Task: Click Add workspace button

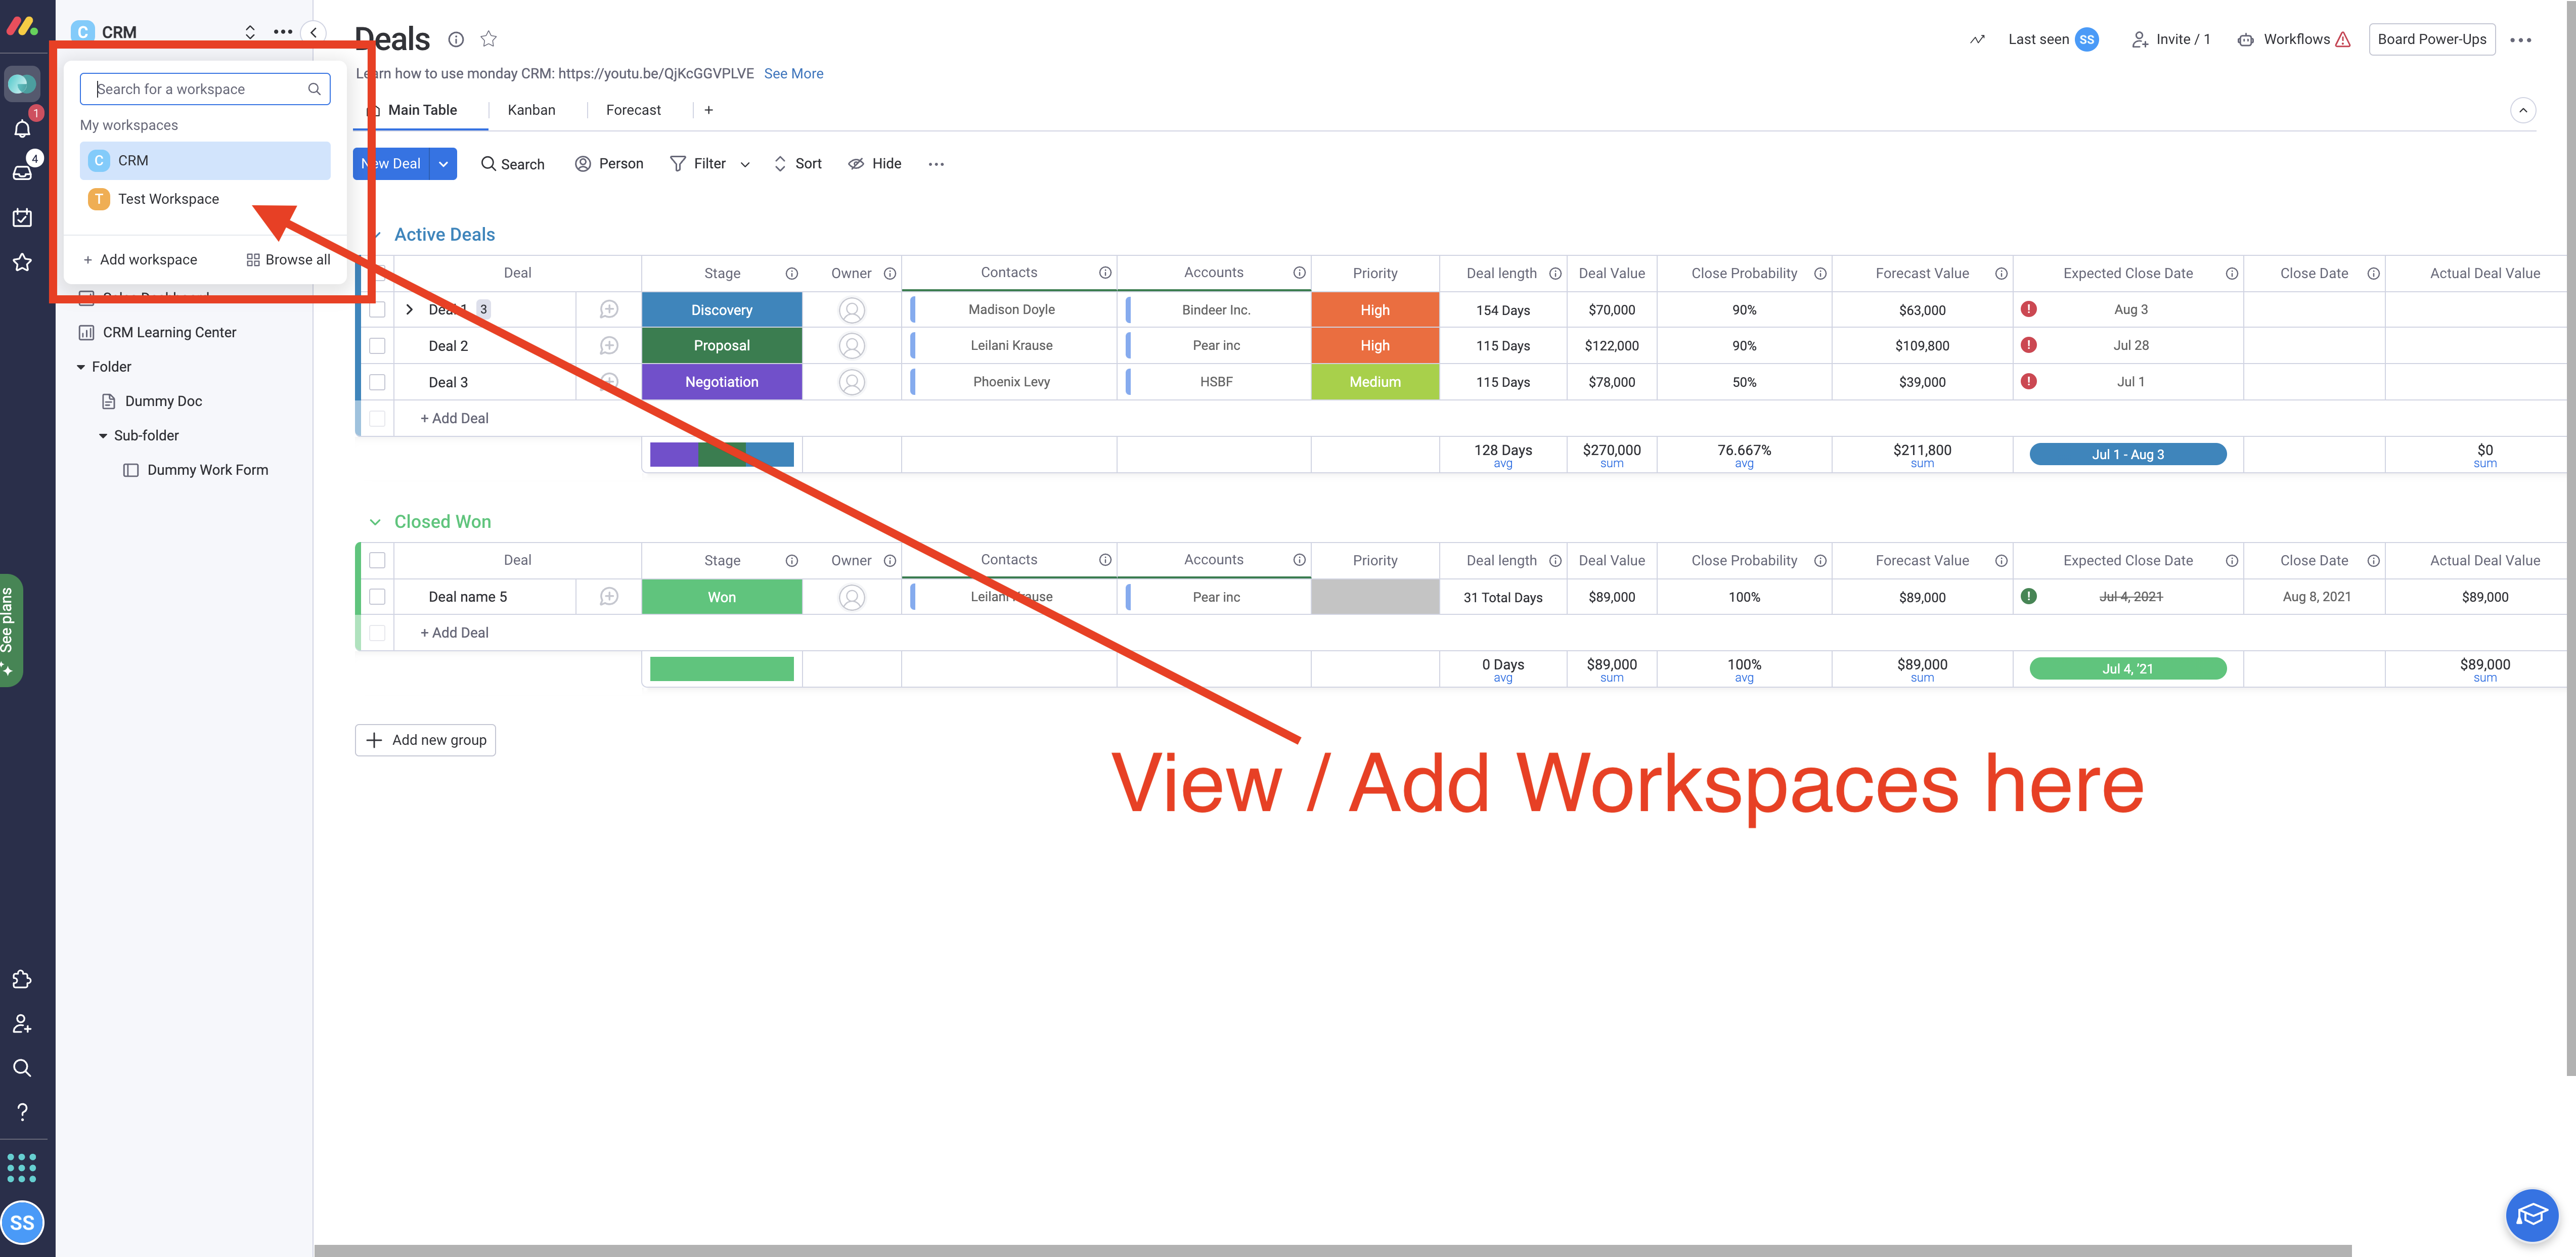Action: (140, 259)
